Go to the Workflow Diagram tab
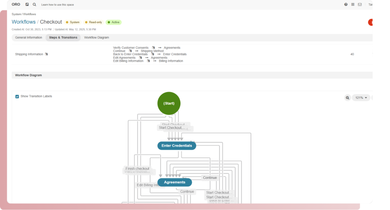This screenshot has height=210, width=390. [x=96, y=38]
